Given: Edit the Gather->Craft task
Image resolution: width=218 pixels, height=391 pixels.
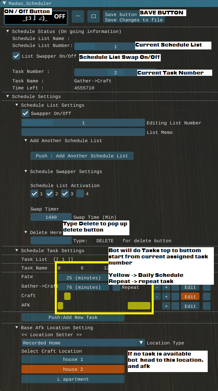Looking at the screenshot, I should click(x=190, y=287).
